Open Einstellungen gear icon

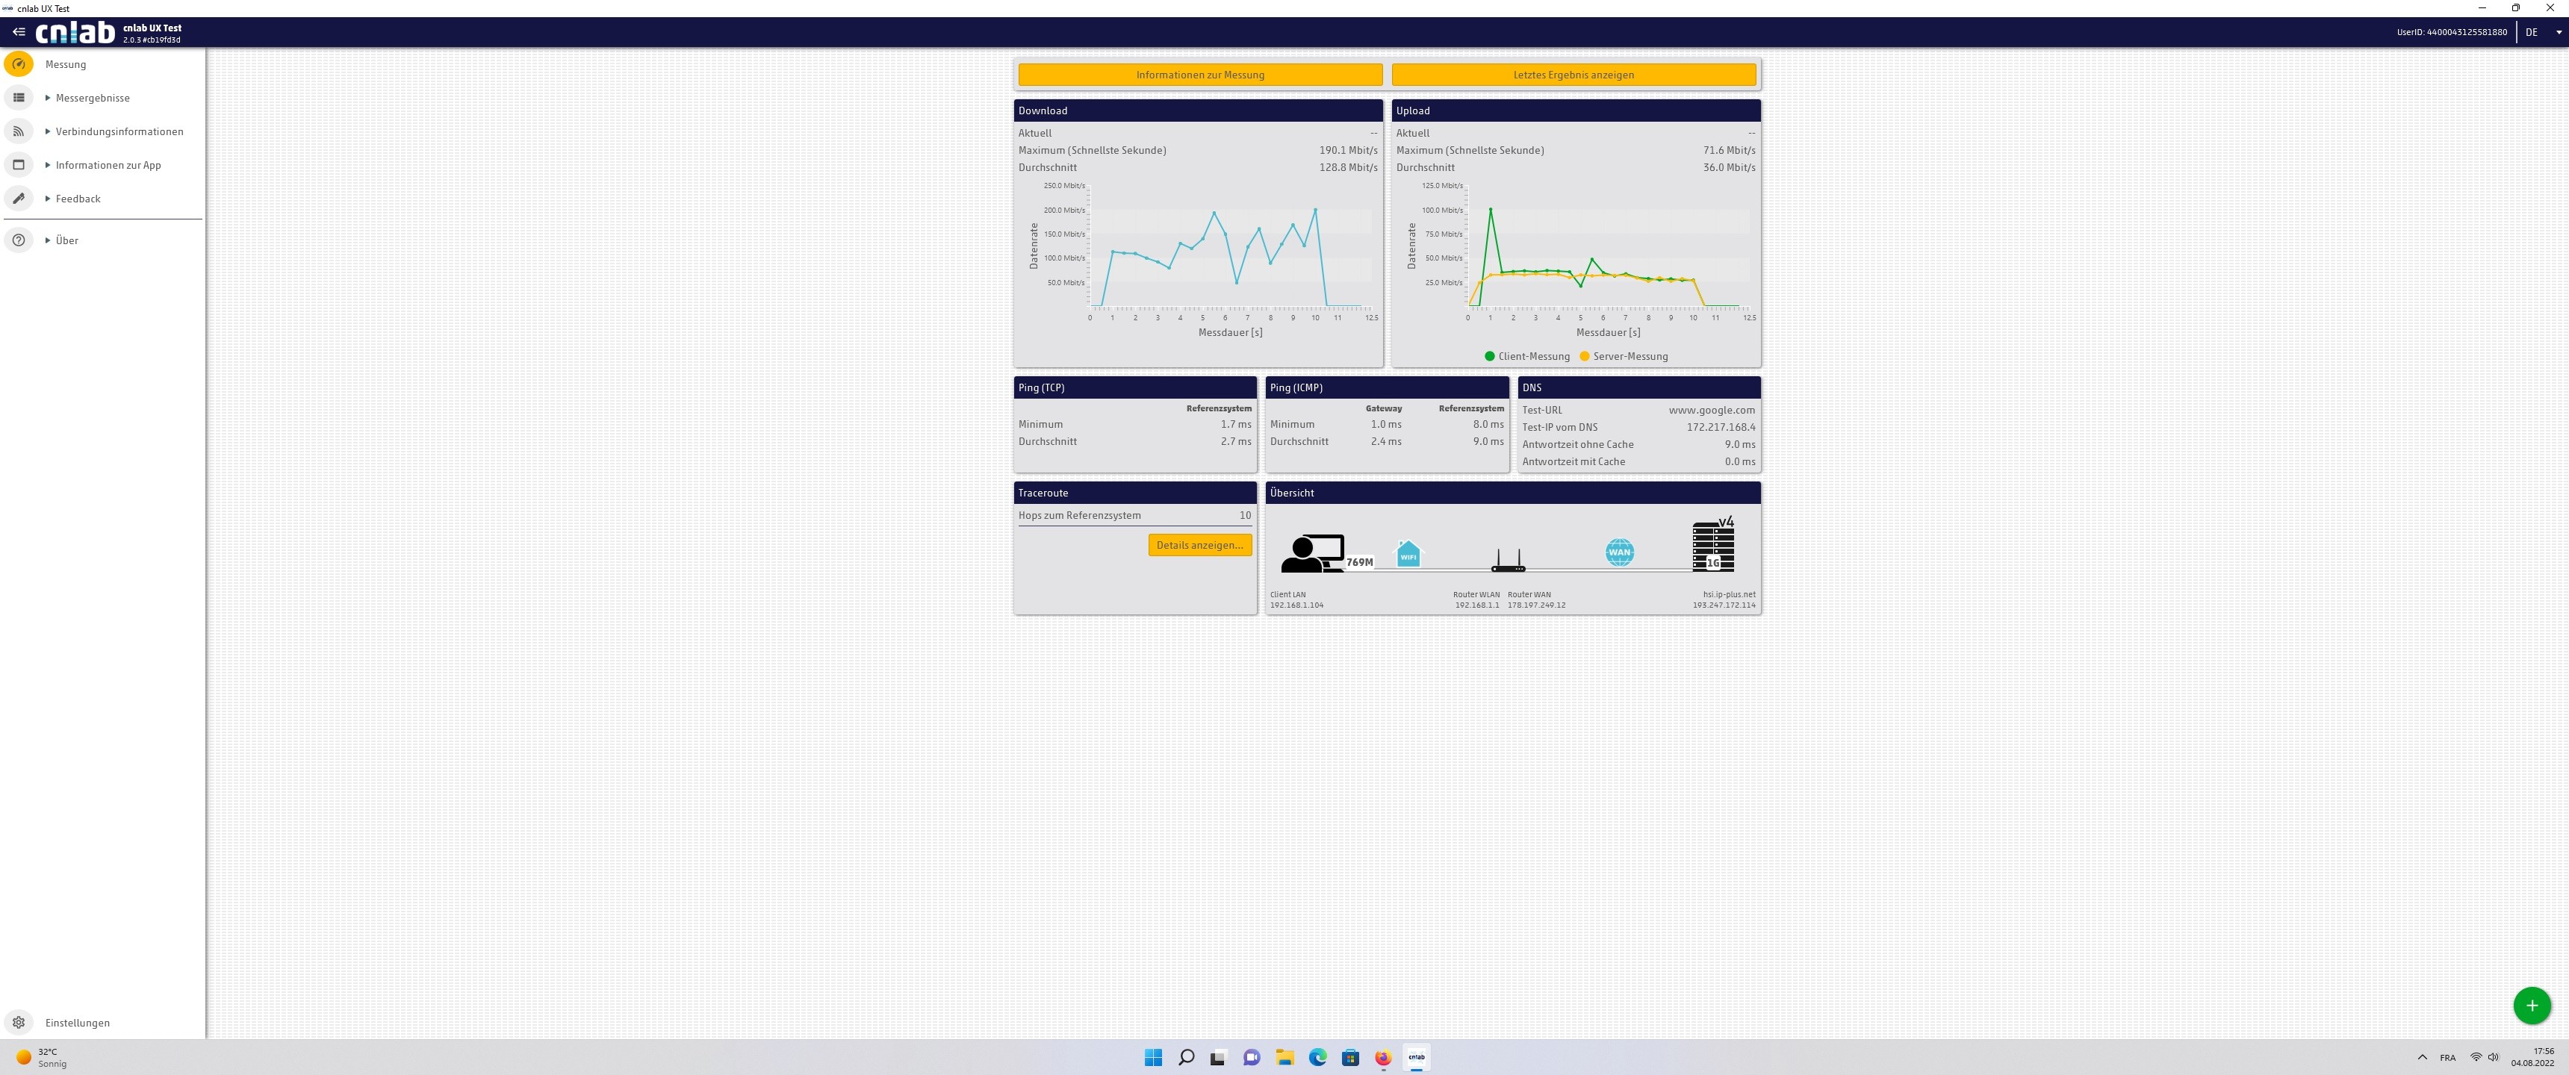coord(19,1022)
